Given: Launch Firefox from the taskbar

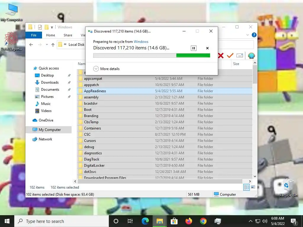Looking at the screenshot, I should click(188, 221).
